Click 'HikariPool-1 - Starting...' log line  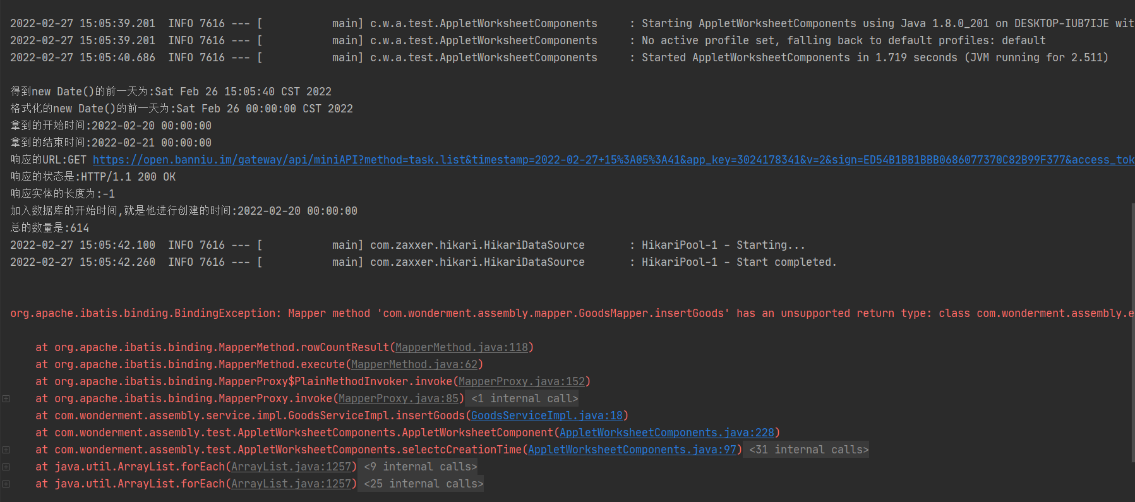(x=407, y=245)
